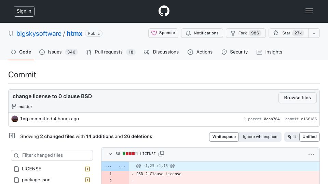Select package.json in the file tree

36,180
